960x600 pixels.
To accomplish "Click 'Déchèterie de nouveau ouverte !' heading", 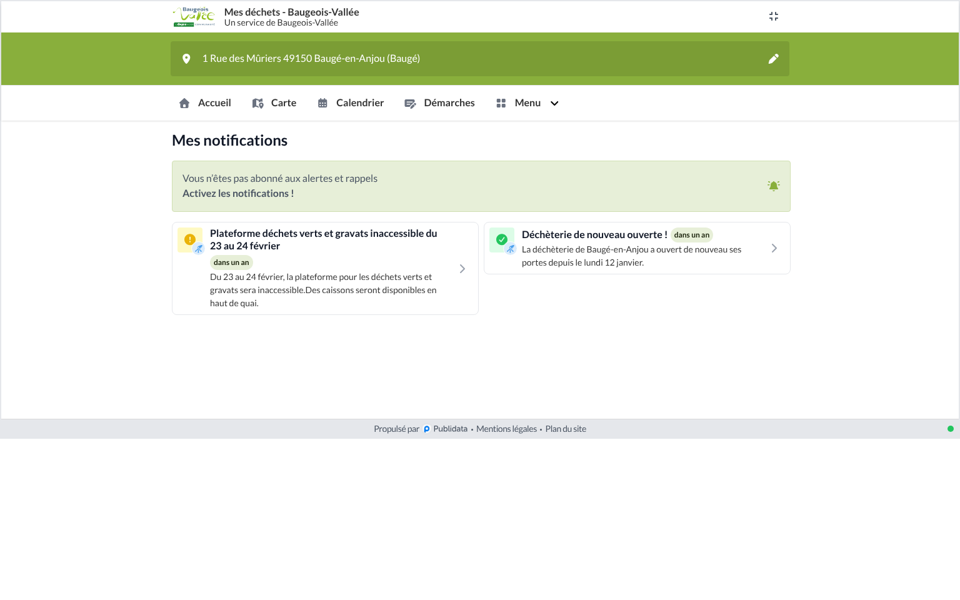I will 594,235.
